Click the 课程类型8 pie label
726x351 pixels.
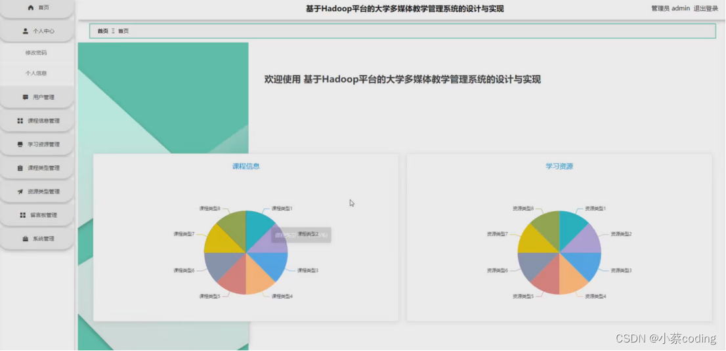pyautogui.click(x=210, y=209)
